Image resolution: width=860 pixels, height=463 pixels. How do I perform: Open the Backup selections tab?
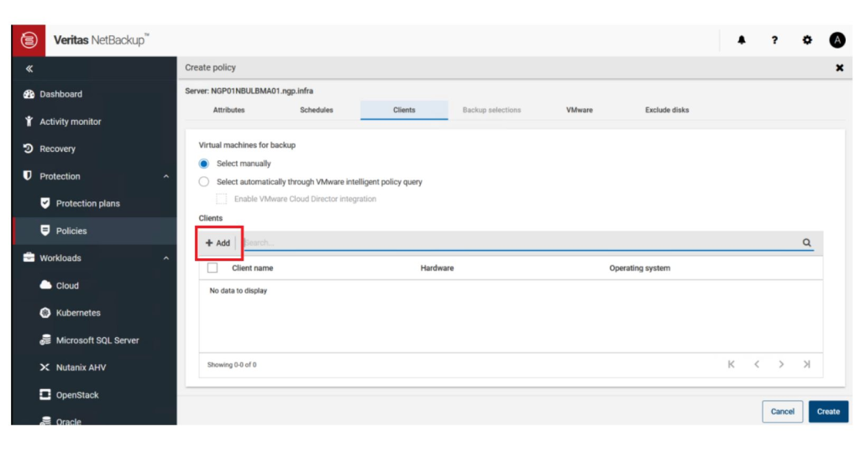491,110
